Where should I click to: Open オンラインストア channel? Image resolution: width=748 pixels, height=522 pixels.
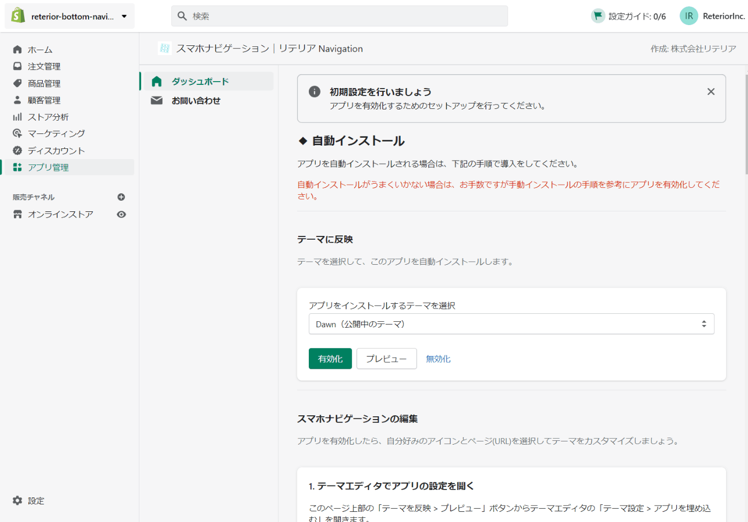(x=60, y=214)
